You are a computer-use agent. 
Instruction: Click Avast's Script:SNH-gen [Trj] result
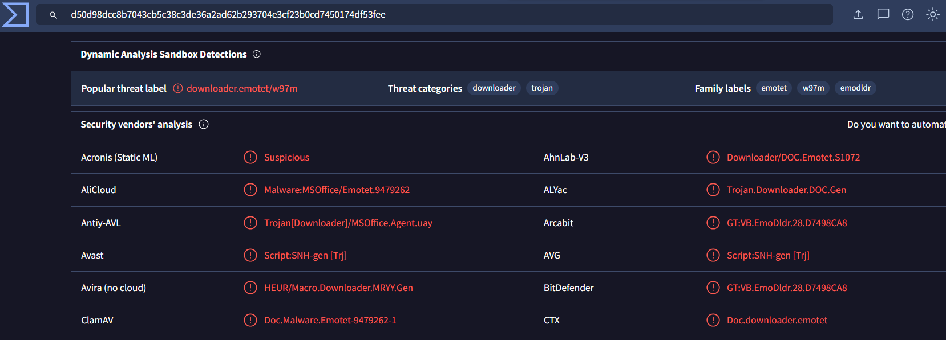click(305, 255)
